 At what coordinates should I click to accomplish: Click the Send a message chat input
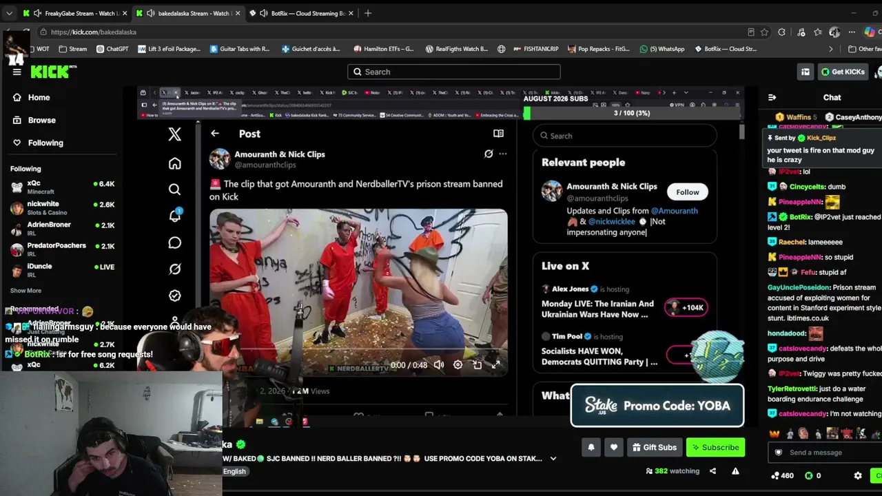(825, 453)
